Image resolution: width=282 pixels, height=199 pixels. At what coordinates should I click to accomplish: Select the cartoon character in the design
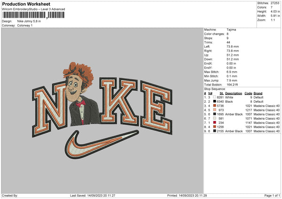(81, 94)
